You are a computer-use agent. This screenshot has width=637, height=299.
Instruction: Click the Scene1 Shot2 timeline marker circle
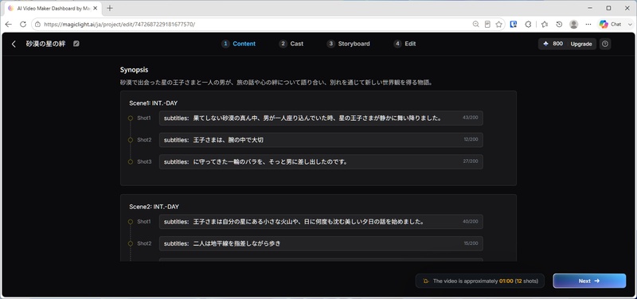131,140
